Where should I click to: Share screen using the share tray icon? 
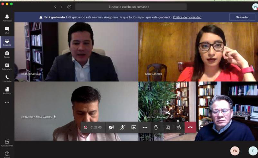click(x=134, y=127)
